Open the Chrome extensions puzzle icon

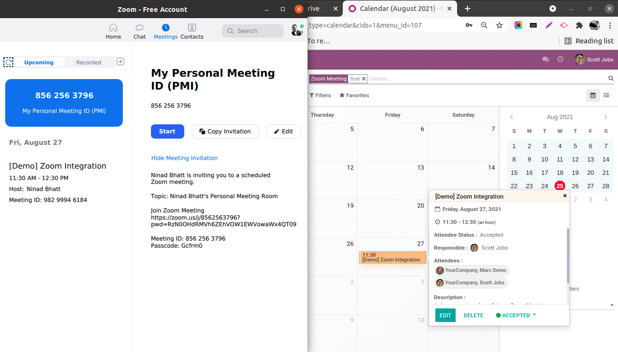point(579,25)
